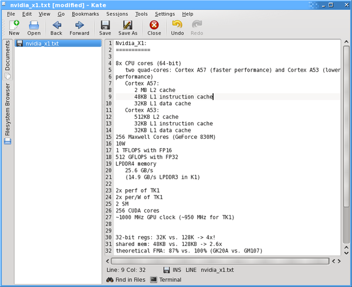Go Forward with the blue right arrow
The image size is (352, 287).
click(x=79, y=28)
